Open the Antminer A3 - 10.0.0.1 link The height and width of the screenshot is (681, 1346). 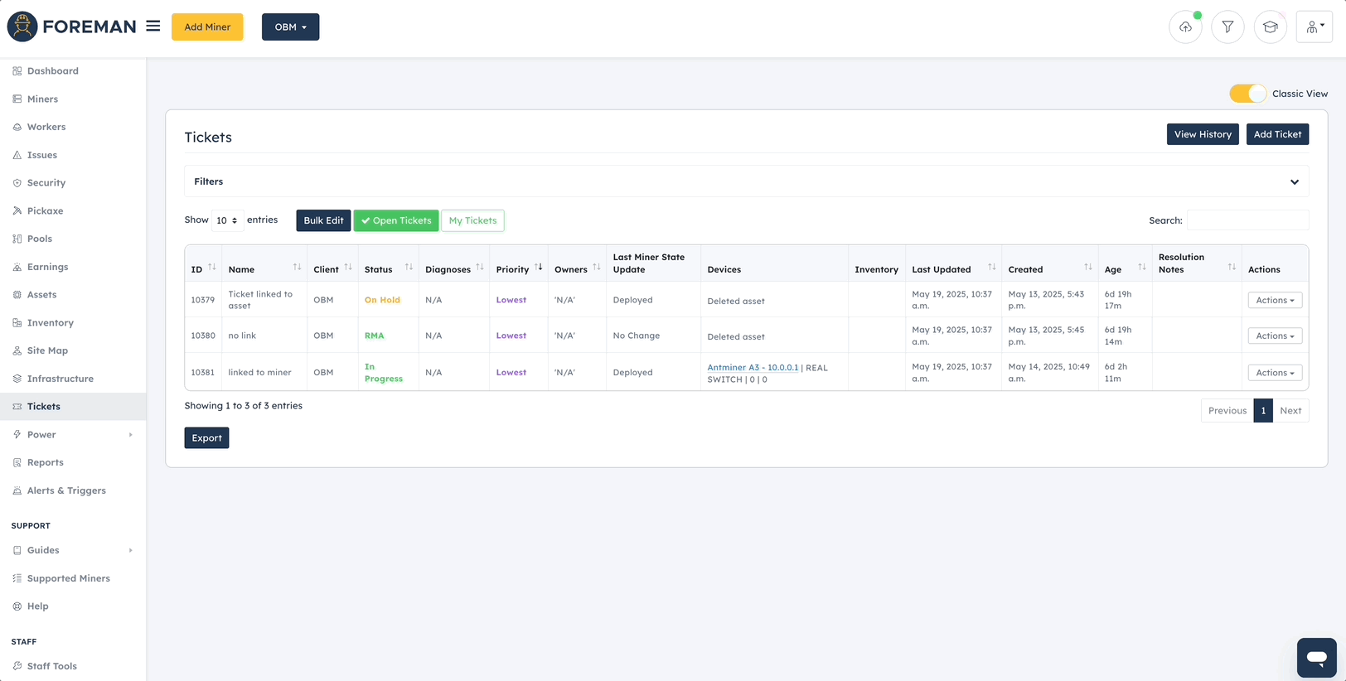pos(753,367)
